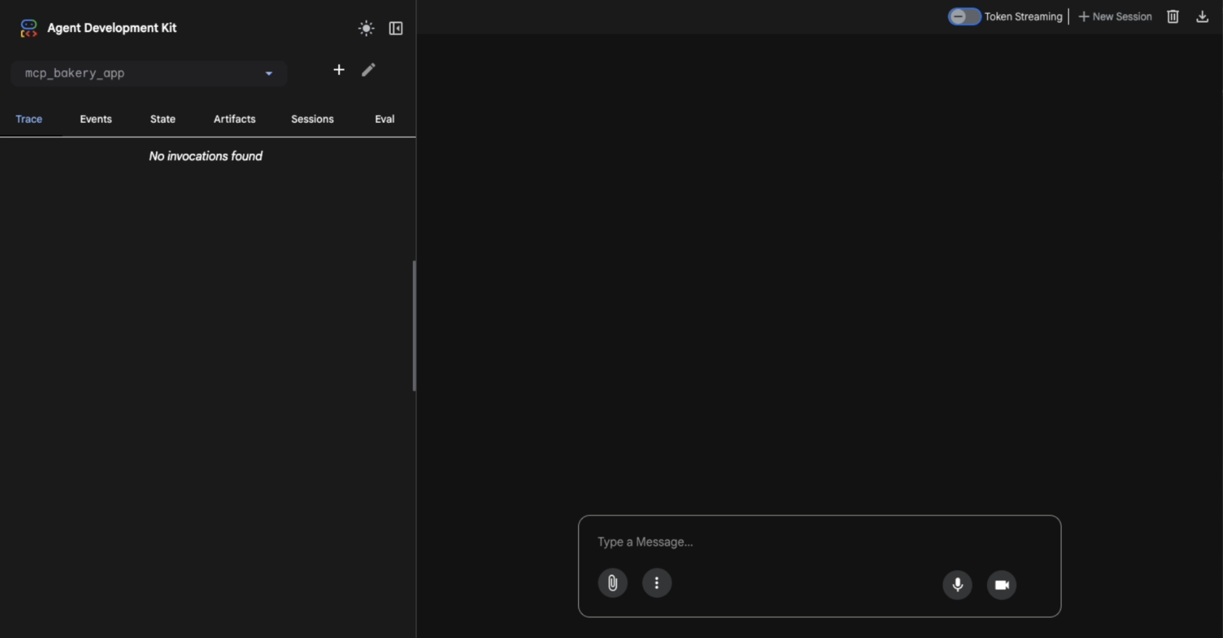Image resolution: width=1223 pixels, height=638 pixels.
Task: Download the session with export icon
Action: [x=1203, y=17]
